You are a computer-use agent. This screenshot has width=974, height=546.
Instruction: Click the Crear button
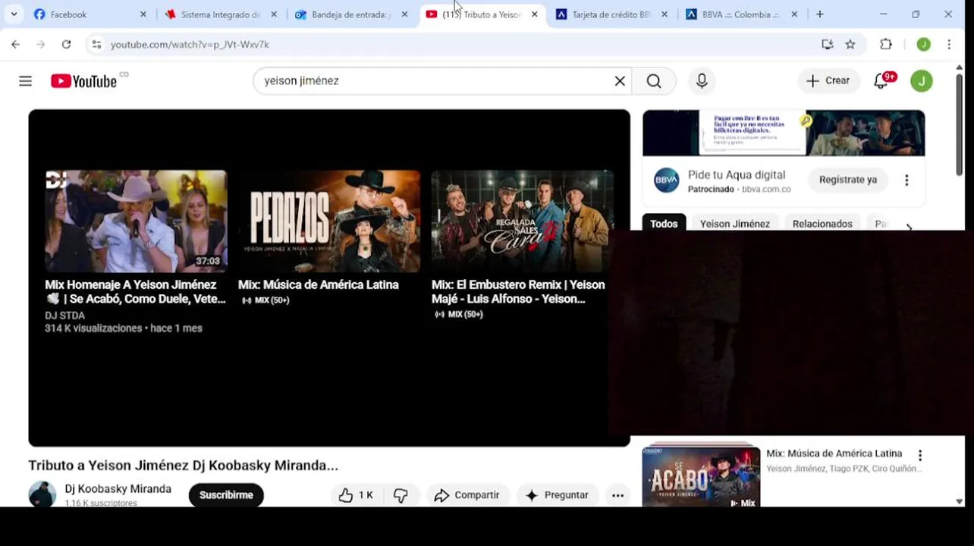coord(828,81)
